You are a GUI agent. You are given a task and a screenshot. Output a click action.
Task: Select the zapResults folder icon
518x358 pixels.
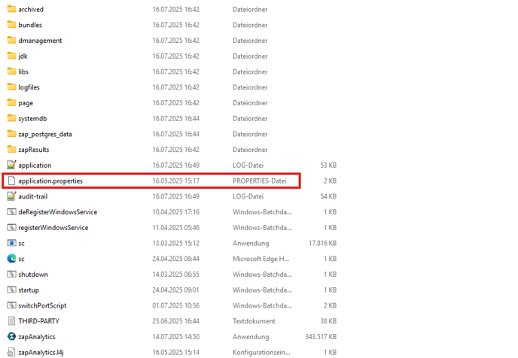click(11, 149)
